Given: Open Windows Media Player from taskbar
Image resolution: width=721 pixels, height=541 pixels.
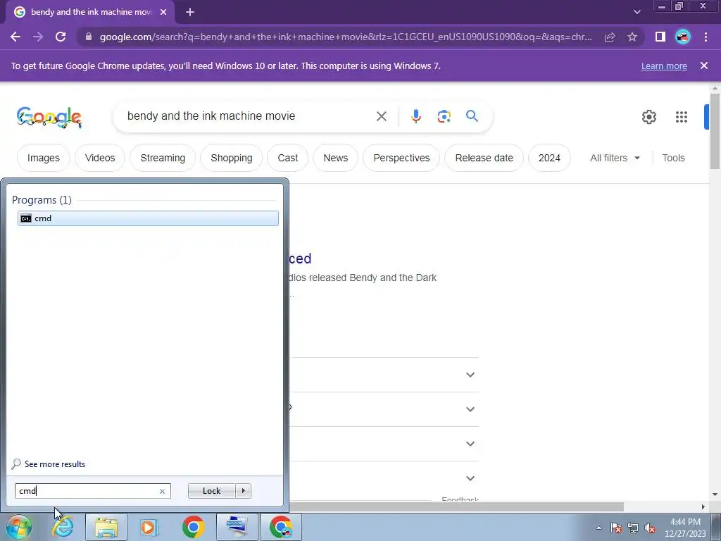Looking at the screenshot, I should pos(149,527).
